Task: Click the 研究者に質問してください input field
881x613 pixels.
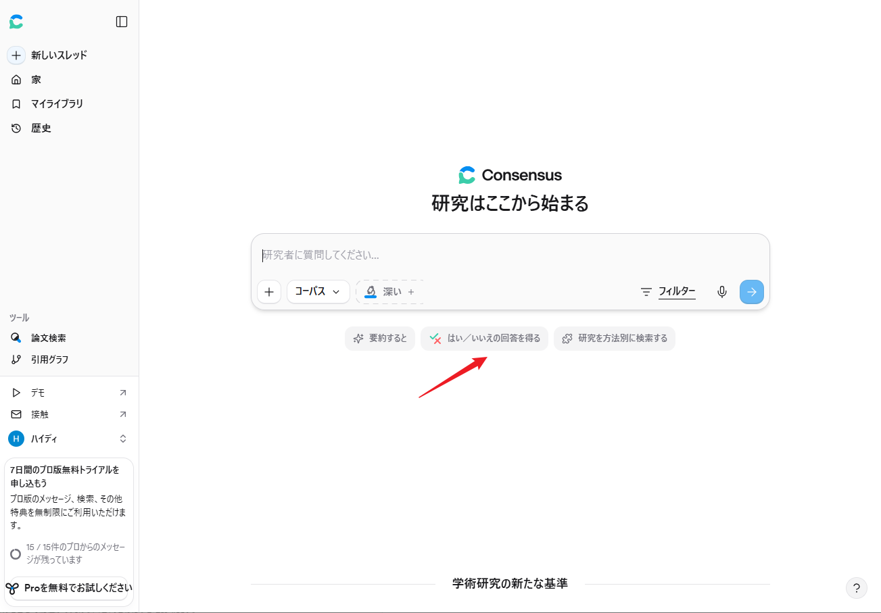Action: [x=510, y=255]
